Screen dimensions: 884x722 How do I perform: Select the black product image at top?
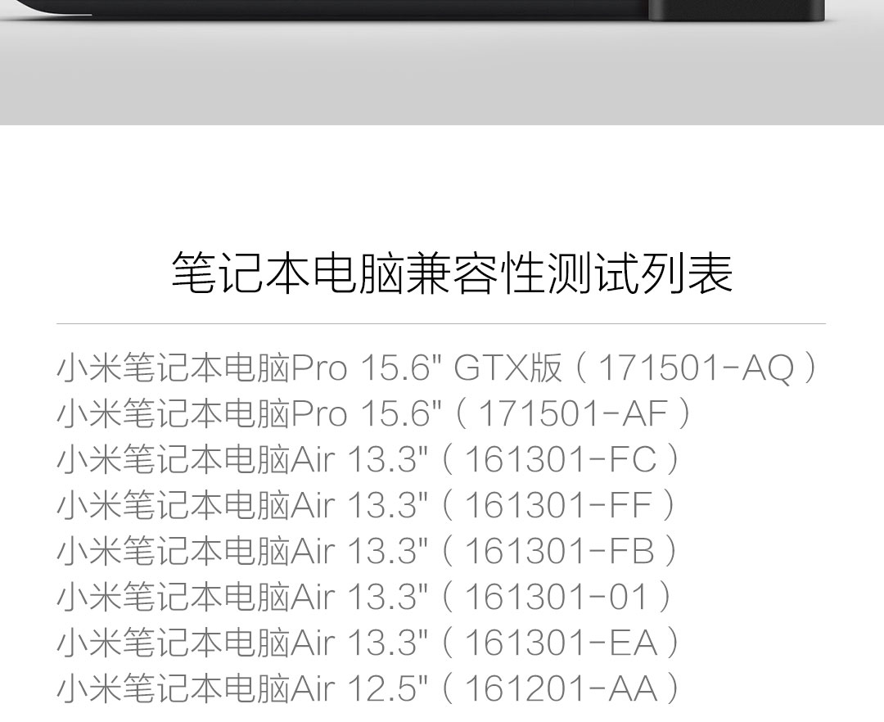click(x=413, y=10)
